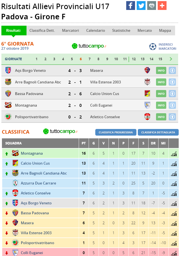Open Calcio Union Cus team link in standings
The width and height of the screenshot is (182, 256).
point(35,163)
